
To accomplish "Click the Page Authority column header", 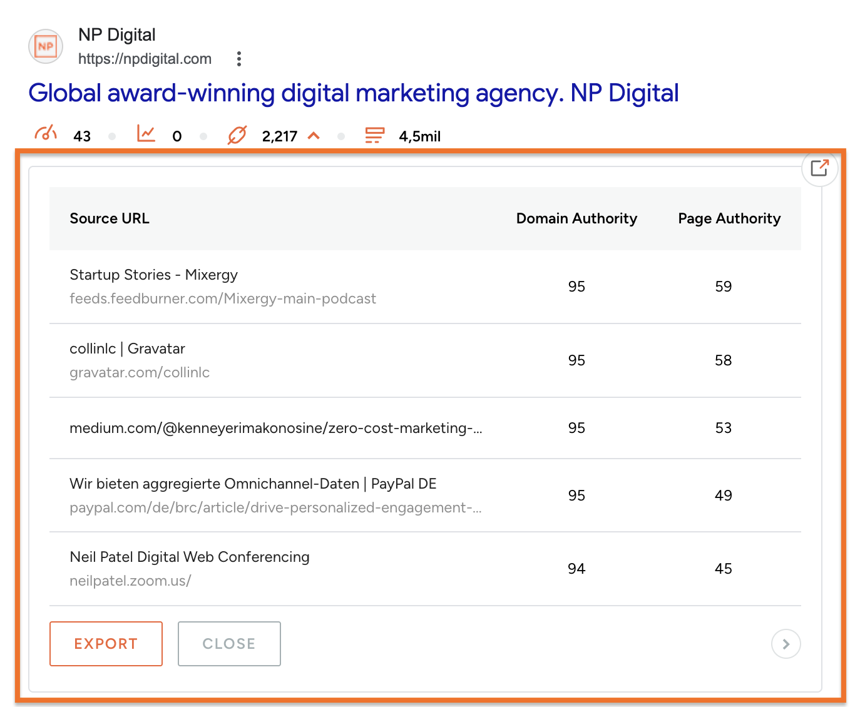I will point(729,218).
